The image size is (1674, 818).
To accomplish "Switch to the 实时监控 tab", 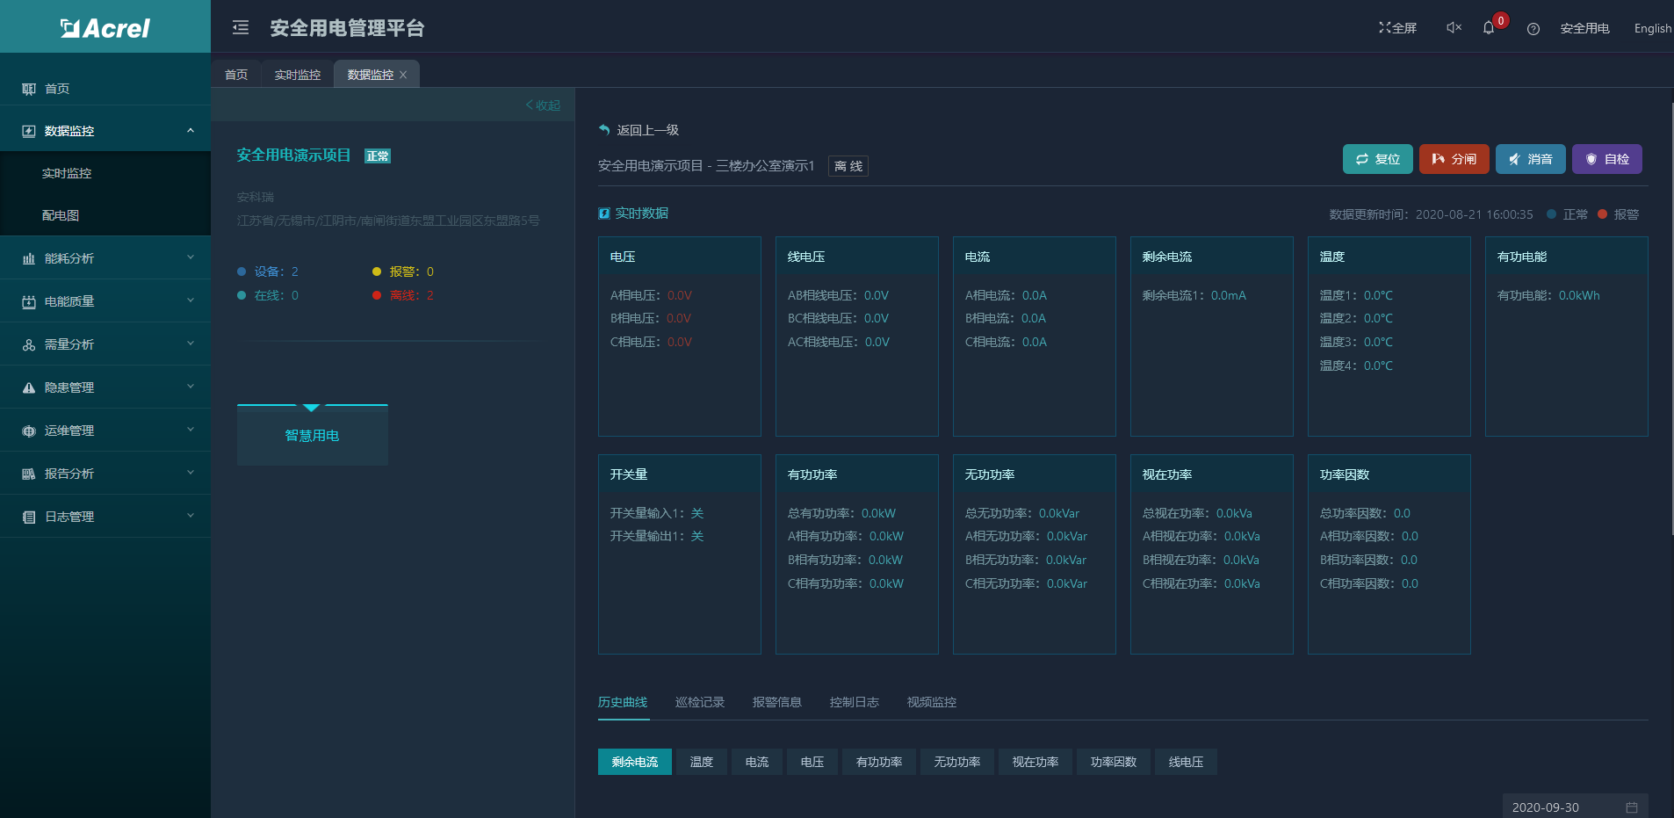I will tap(297, 75).
